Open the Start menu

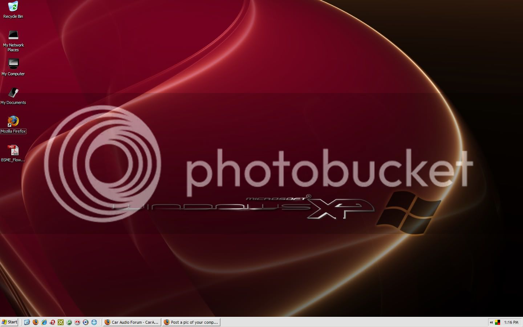9,322
